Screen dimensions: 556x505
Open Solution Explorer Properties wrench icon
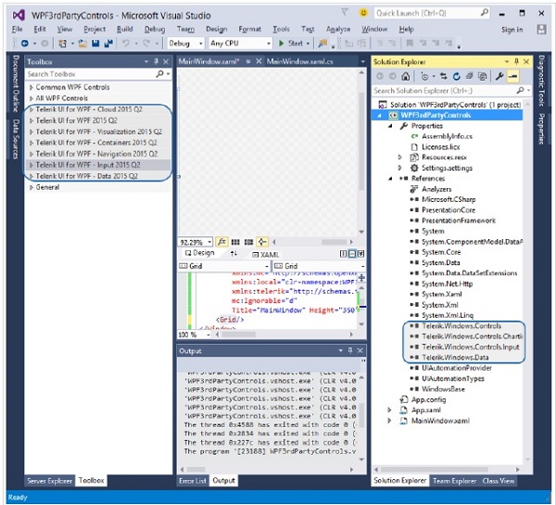(499, 75)
